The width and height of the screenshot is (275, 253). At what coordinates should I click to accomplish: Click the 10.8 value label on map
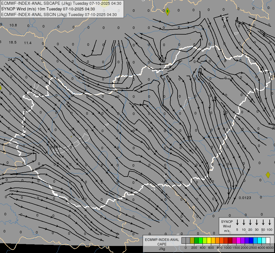click(x=13, y=25)
